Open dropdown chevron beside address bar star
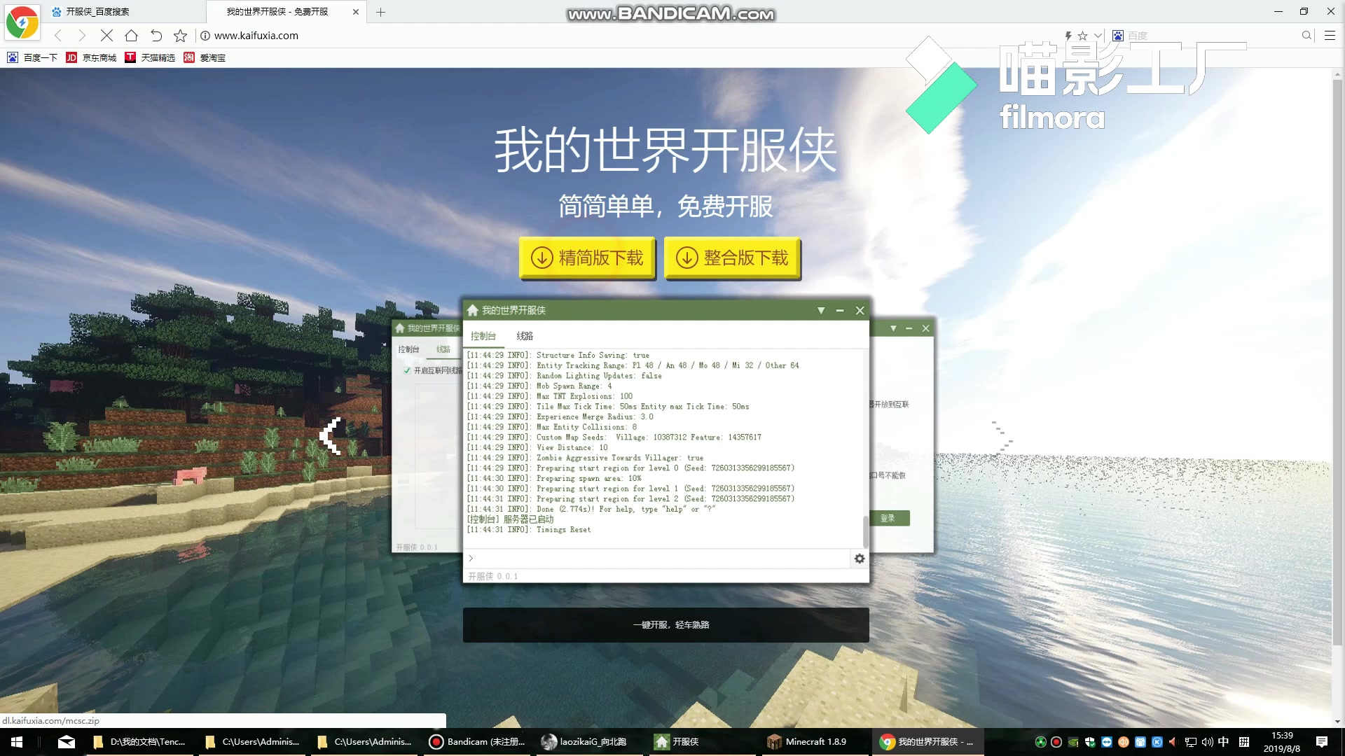This screenshot has width=1345, height=756. click(x=1097, y=35)
